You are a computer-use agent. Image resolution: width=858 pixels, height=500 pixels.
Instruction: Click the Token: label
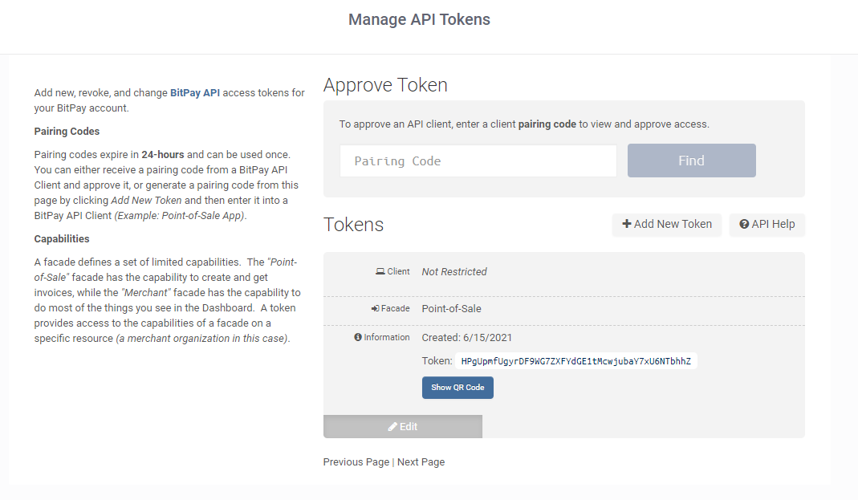(x=437, y=361)
